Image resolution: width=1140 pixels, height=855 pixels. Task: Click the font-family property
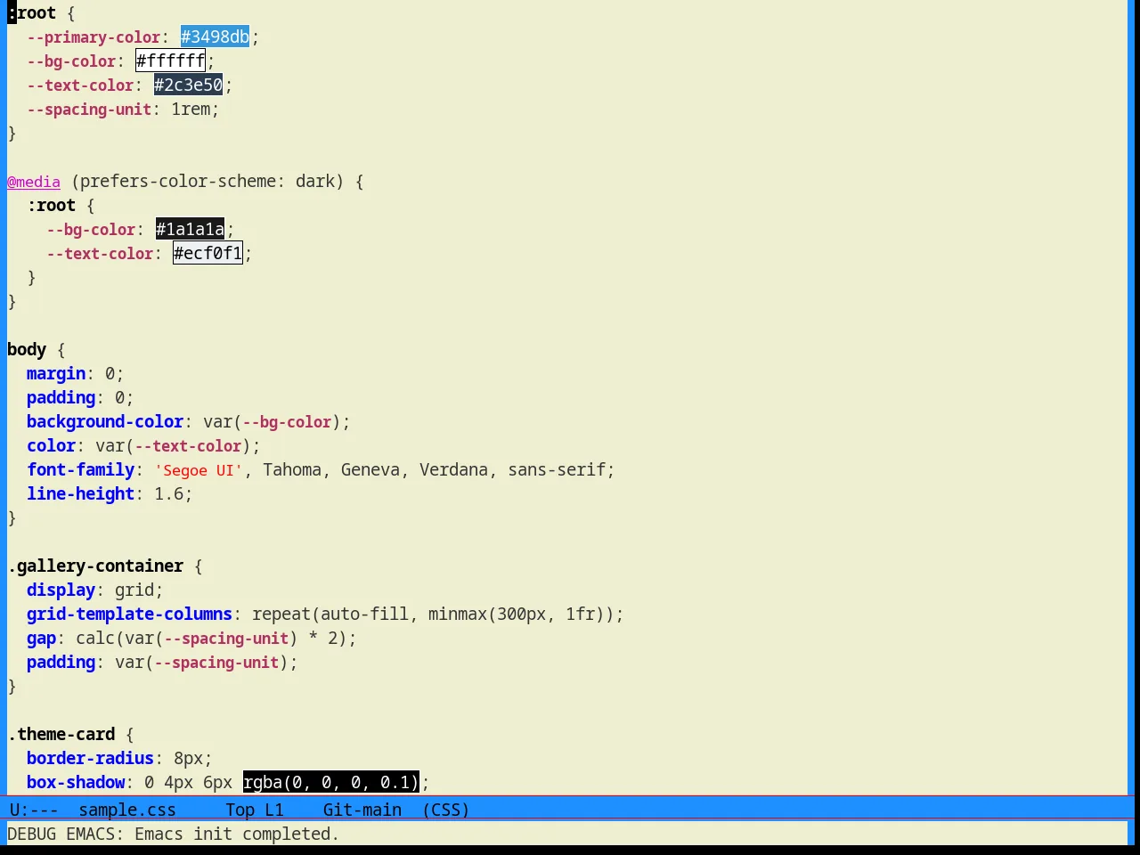pyautogui.click(x=81, y=469)
